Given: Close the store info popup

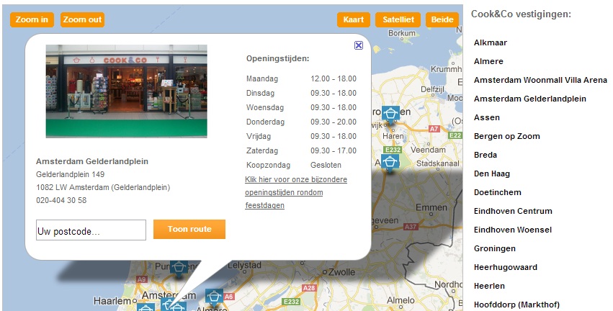Looking at the screenshot, I should coord(359,45).
